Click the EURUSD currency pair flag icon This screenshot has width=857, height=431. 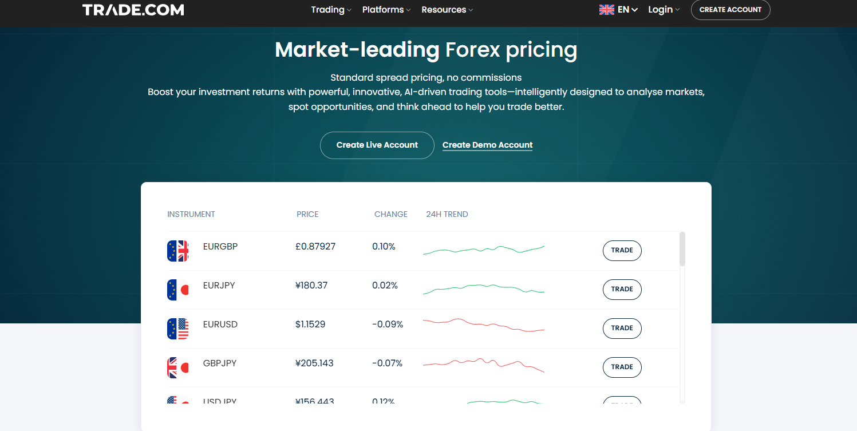click(177, 329)
